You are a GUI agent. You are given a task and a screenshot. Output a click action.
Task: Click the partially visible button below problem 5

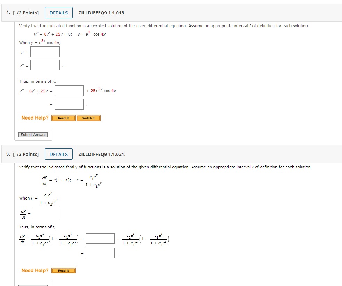coord(33,285)
